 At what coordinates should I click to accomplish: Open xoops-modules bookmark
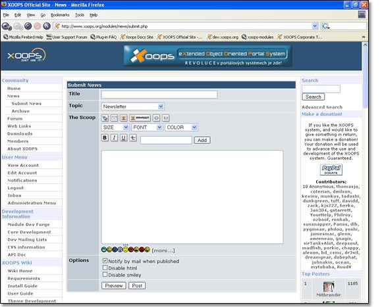click(258, 37)
